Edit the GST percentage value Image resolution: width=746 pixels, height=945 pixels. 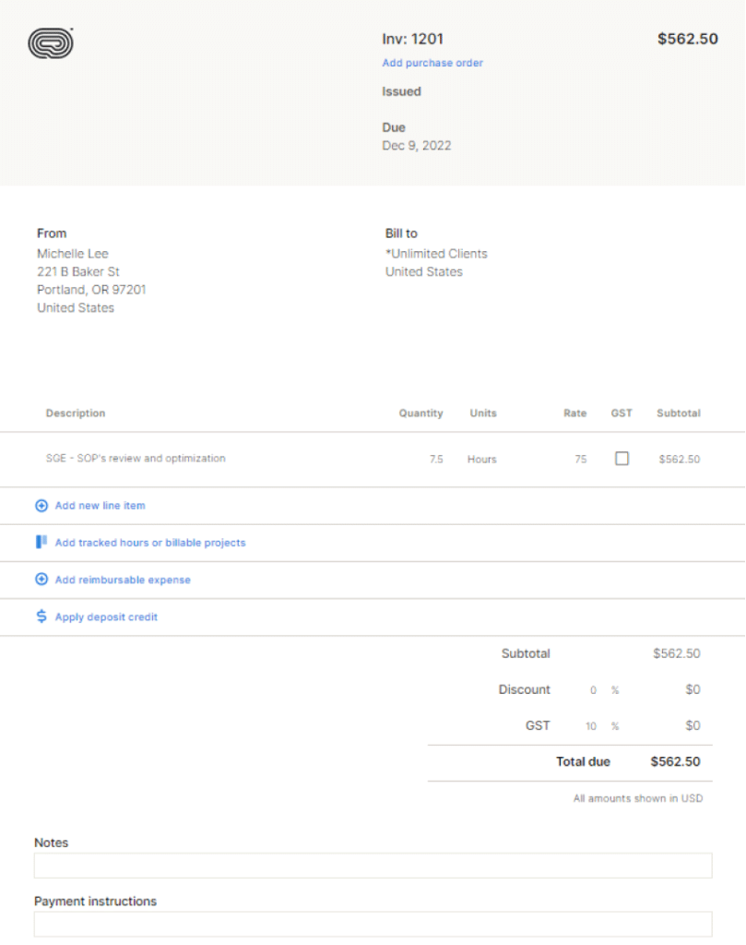click(591, 725)
